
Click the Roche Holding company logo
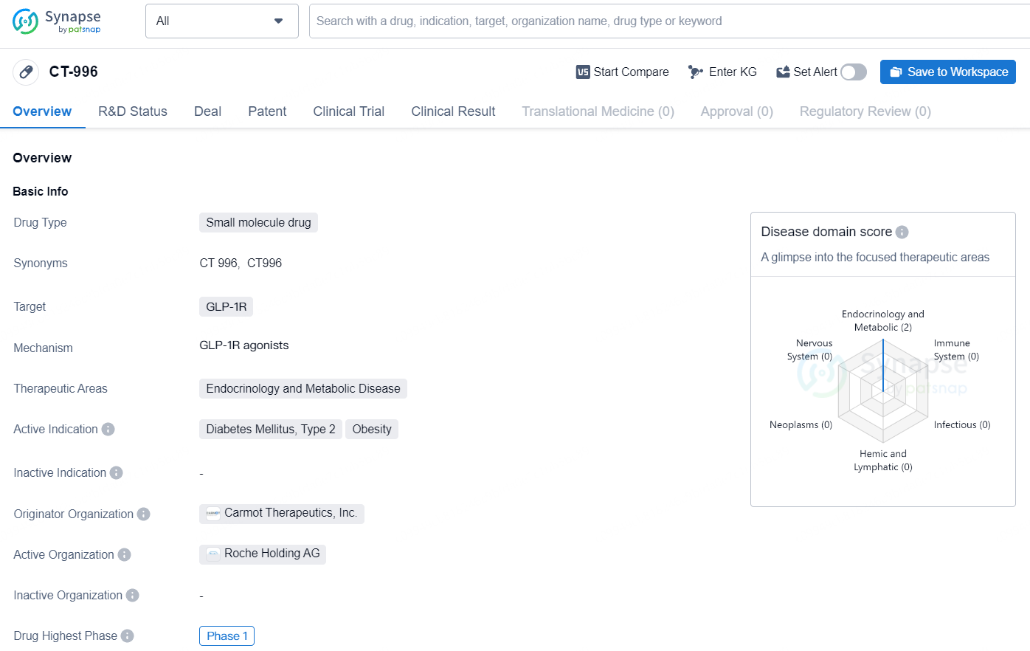pyautogui.click(x=213, y=554)
